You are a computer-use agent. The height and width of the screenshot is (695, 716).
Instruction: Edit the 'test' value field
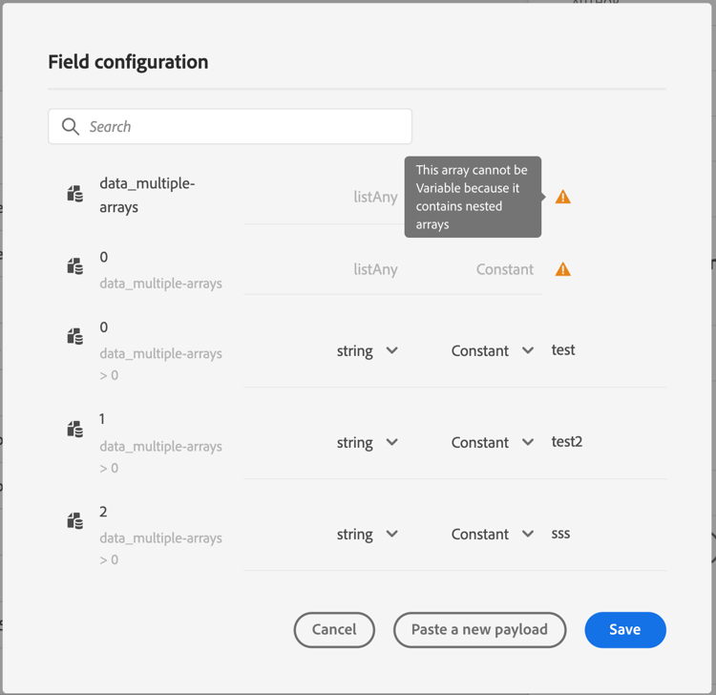tap(603, 350)
